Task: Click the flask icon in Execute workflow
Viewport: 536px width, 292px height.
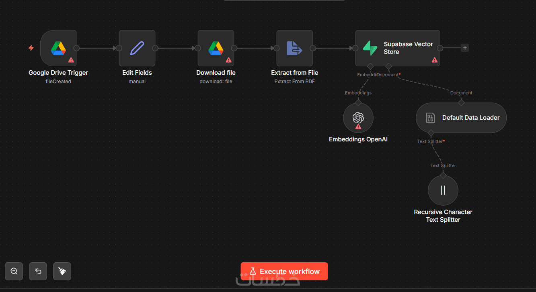Action: click(x=253, y=272)
